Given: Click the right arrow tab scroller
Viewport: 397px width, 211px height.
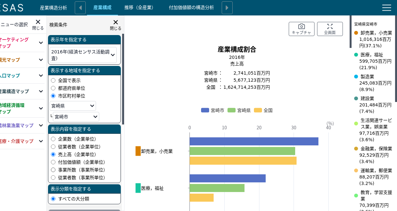Looking at the screenshot, I should 227,8.
